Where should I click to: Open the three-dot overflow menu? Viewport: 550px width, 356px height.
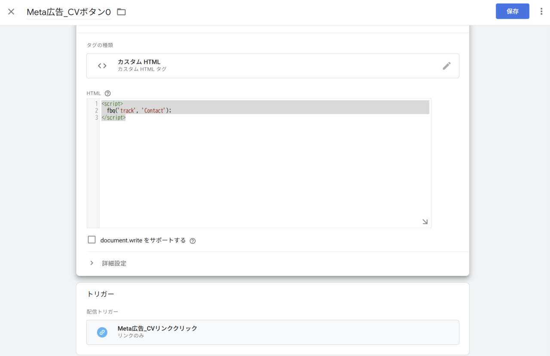tap(541, 11)
